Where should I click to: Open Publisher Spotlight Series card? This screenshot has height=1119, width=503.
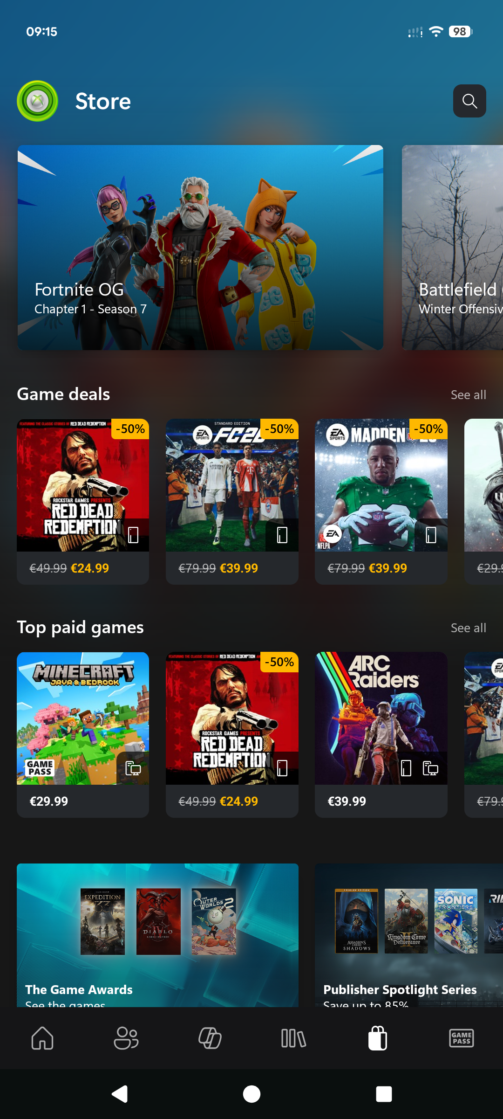tap(409, 935)
